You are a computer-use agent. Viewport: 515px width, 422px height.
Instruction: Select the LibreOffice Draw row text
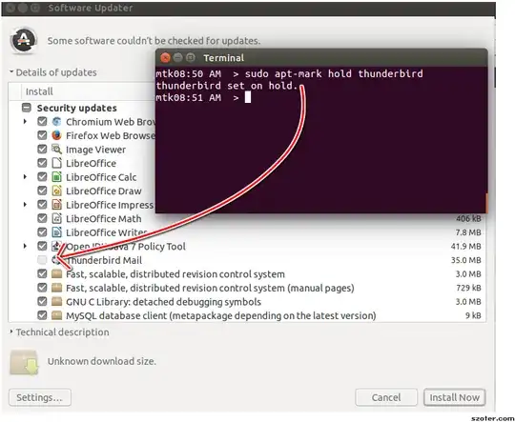click(x=104, y=191)
